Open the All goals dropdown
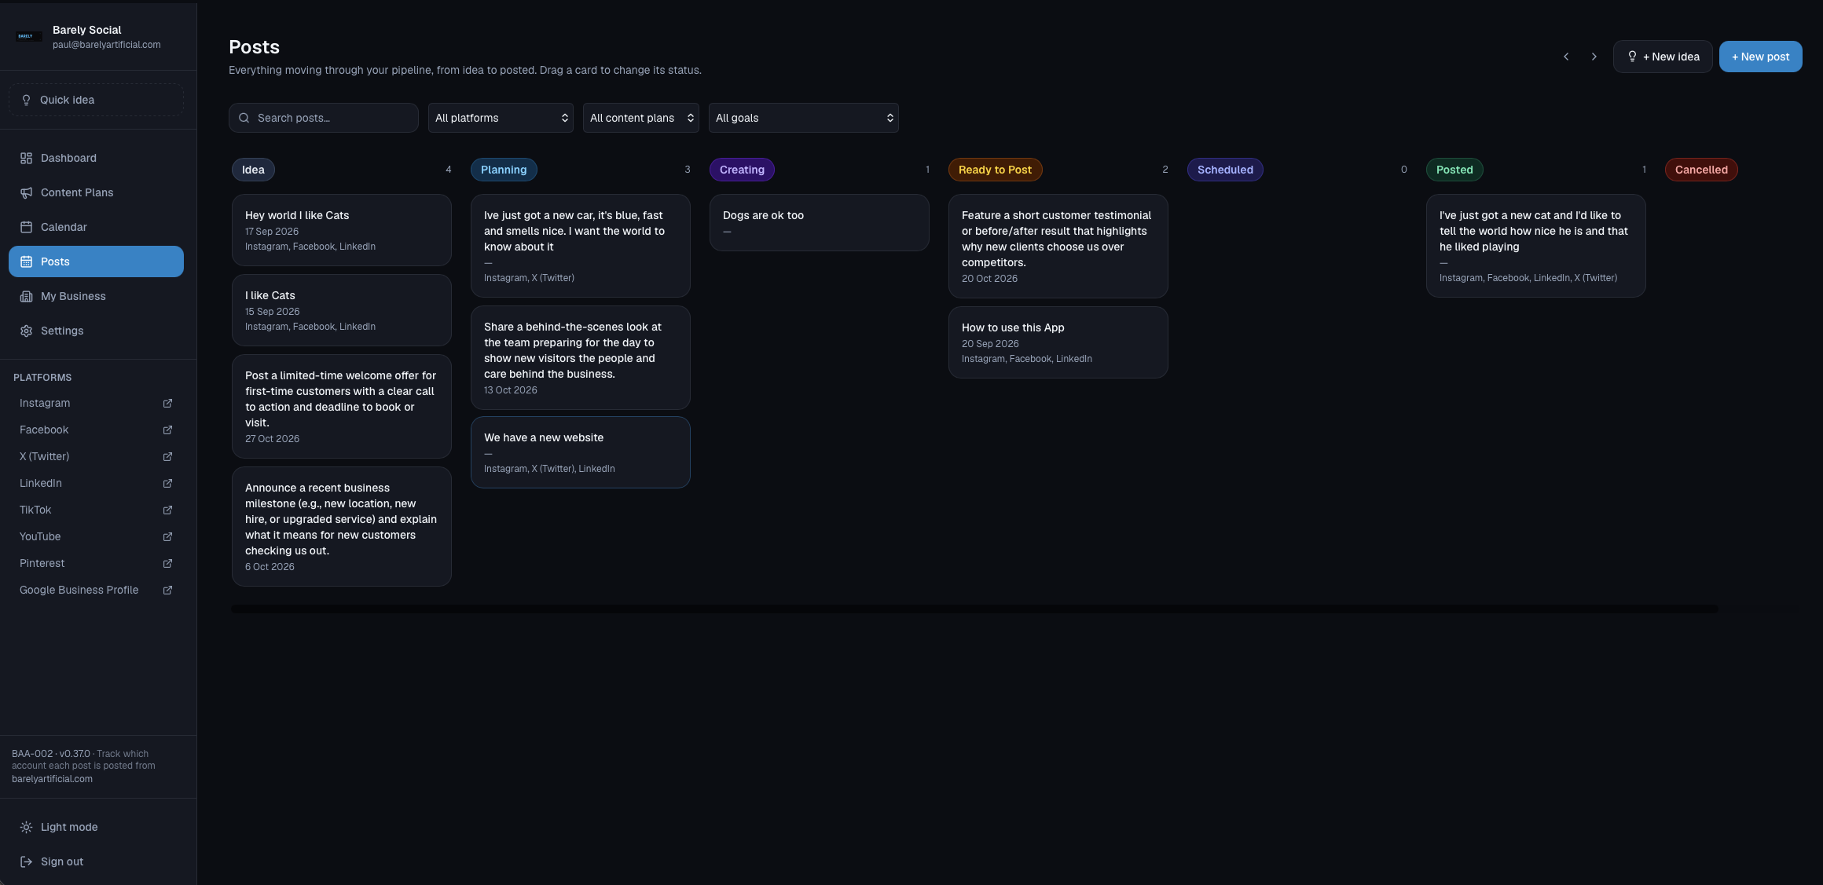 803,118
